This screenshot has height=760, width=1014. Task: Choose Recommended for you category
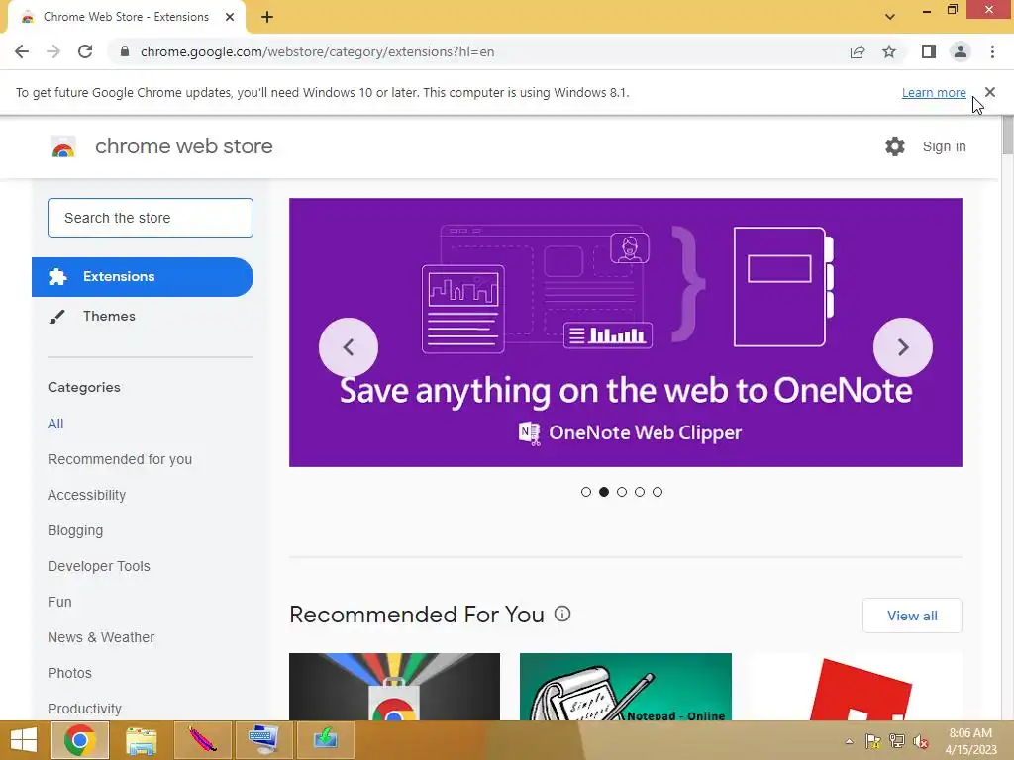coord(120,459)
